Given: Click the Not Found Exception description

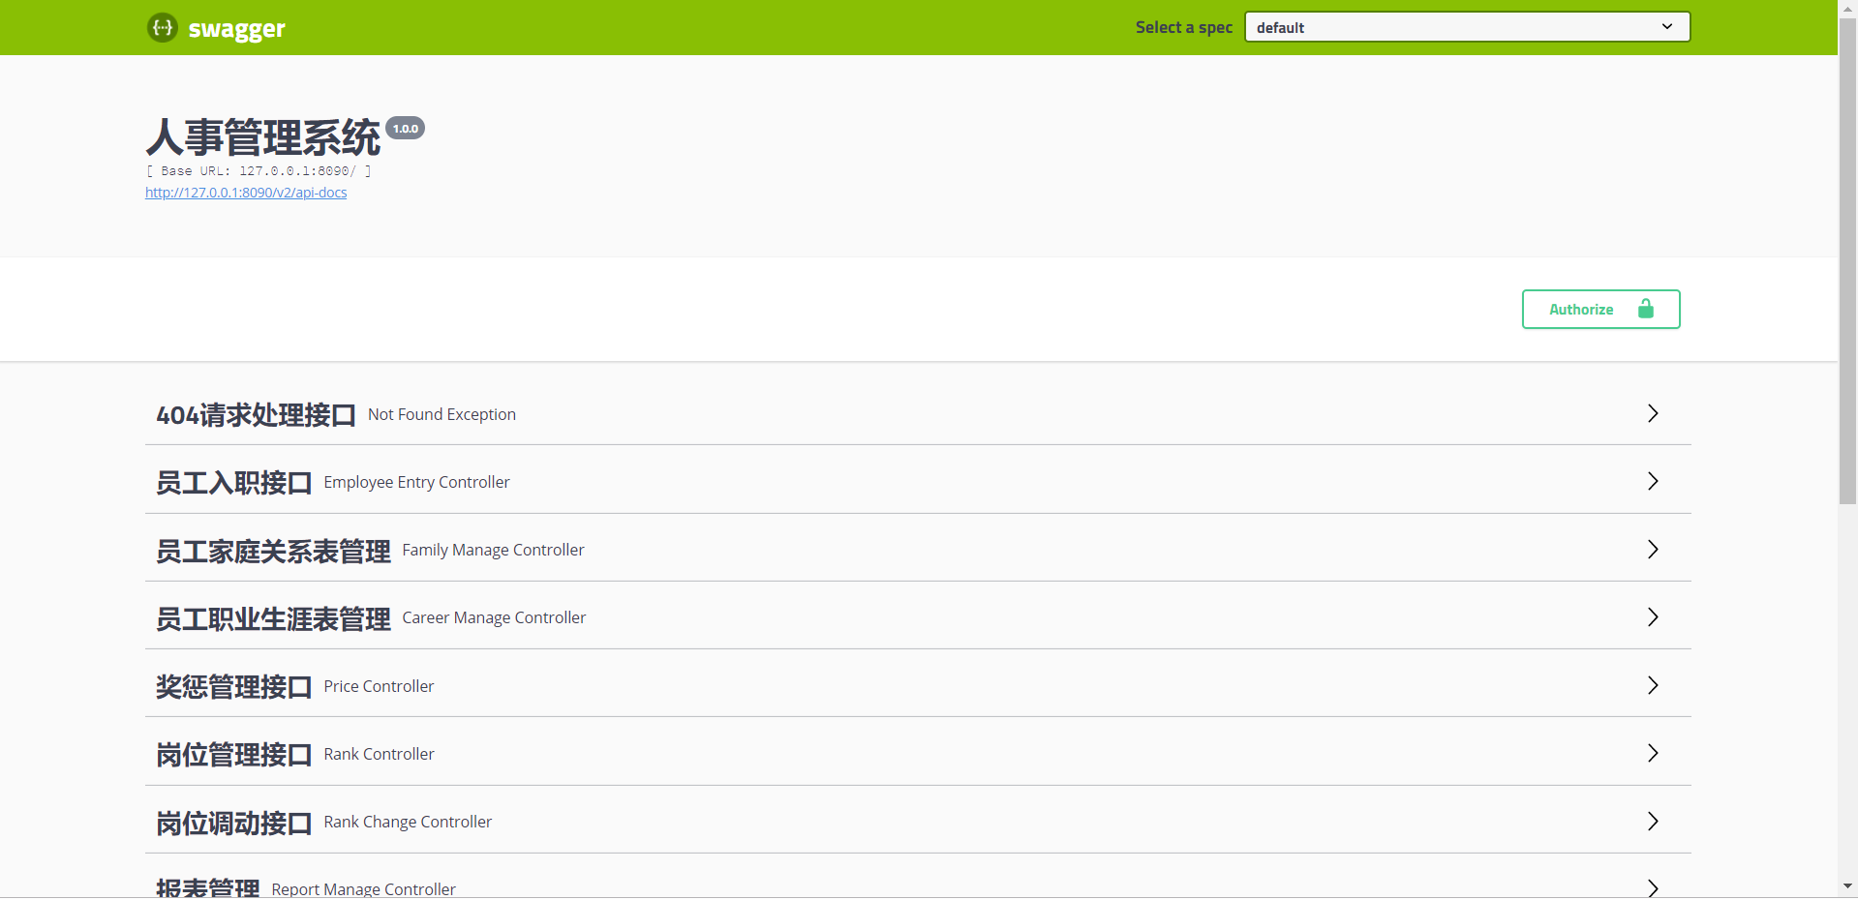Looking at the screenshot, I should [442, 414].
